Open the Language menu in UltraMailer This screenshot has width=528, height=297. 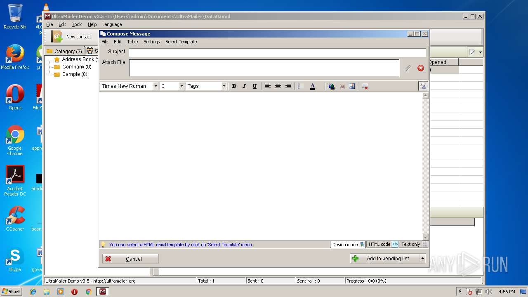point(112,24)
